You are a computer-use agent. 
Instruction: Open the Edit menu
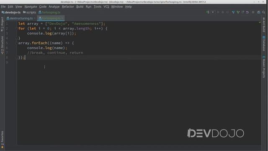click(x=10, y=7)
